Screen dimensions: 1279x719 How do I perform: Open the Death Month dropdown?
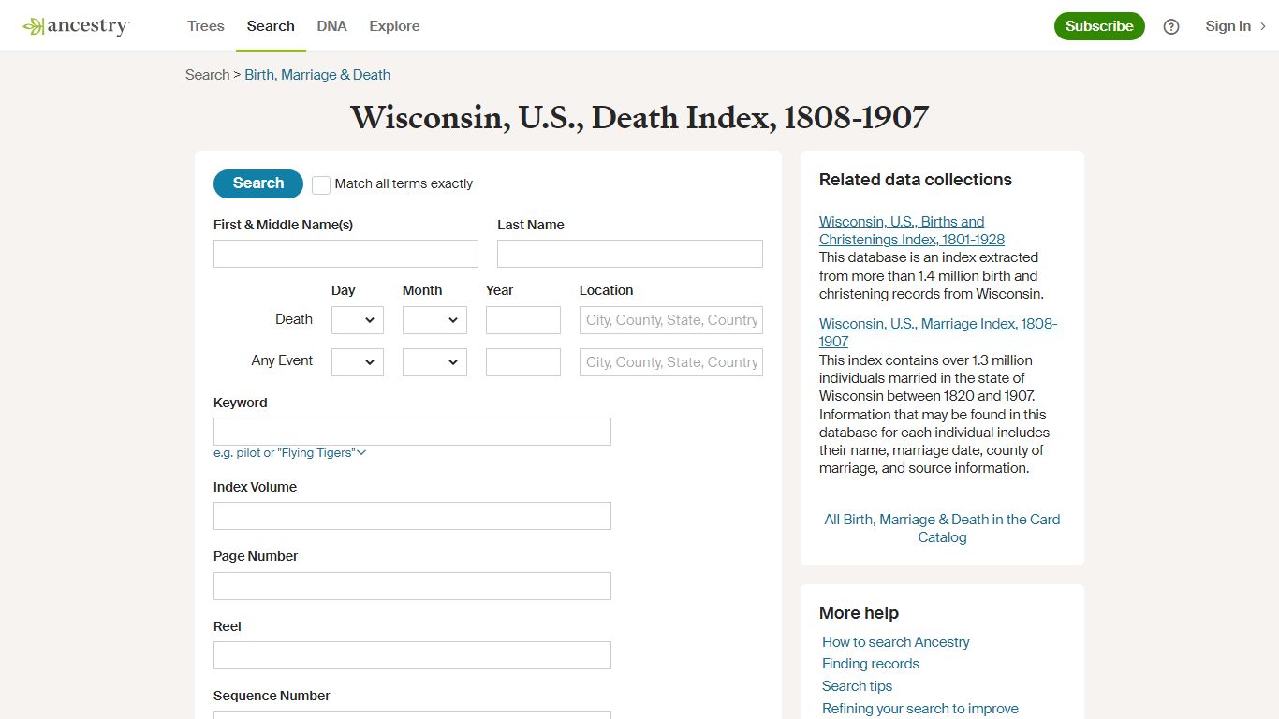pyautogui.click(x=434, y=320)
